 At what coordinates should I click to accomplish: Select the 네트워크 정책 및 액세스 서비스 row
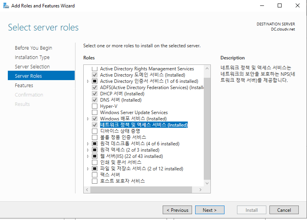[144, 125]
